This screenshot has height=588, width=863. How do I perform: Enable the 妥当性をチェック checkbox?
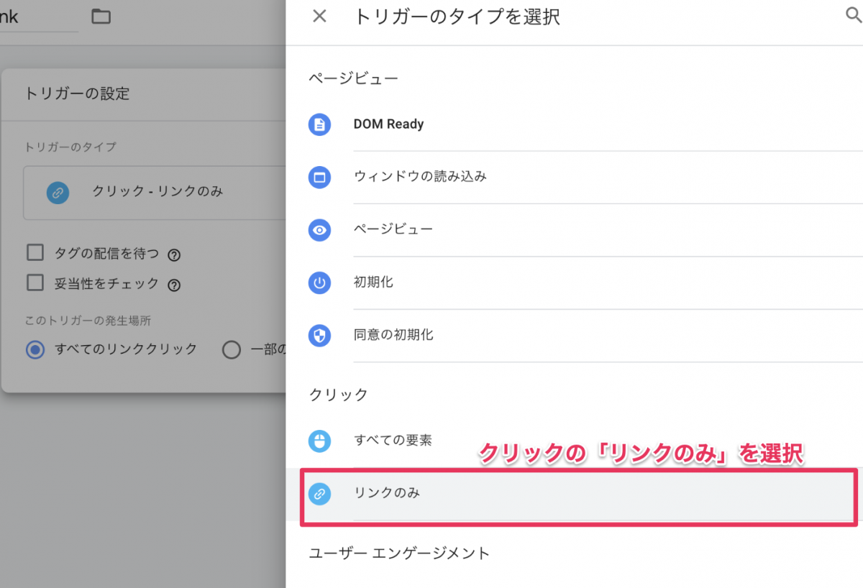35,282
